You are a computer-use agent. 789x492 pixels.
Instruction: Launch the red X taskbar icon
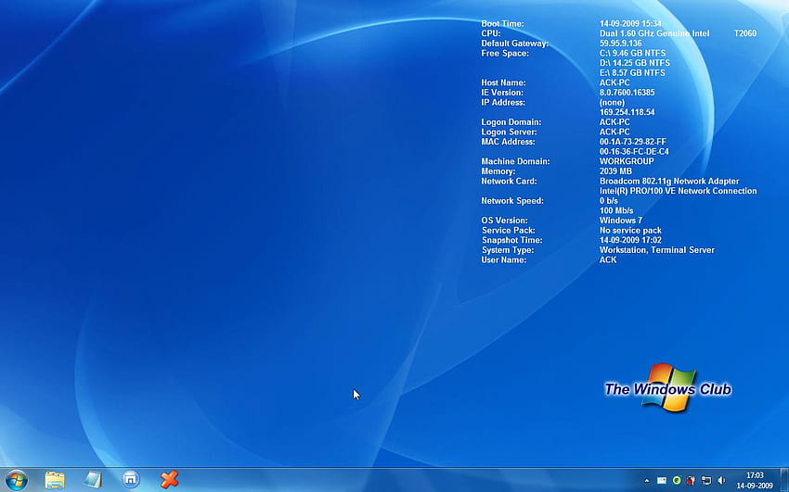point(169,480)
